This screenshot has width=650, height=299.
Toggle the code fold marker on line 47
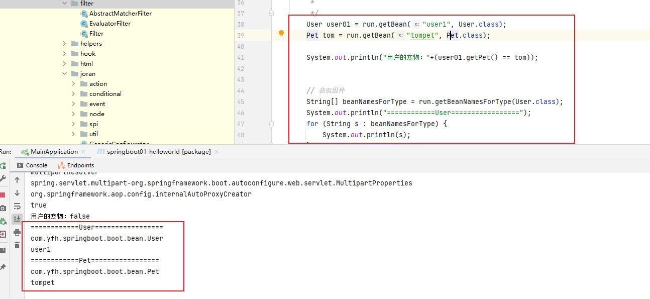tap(272, 124)
